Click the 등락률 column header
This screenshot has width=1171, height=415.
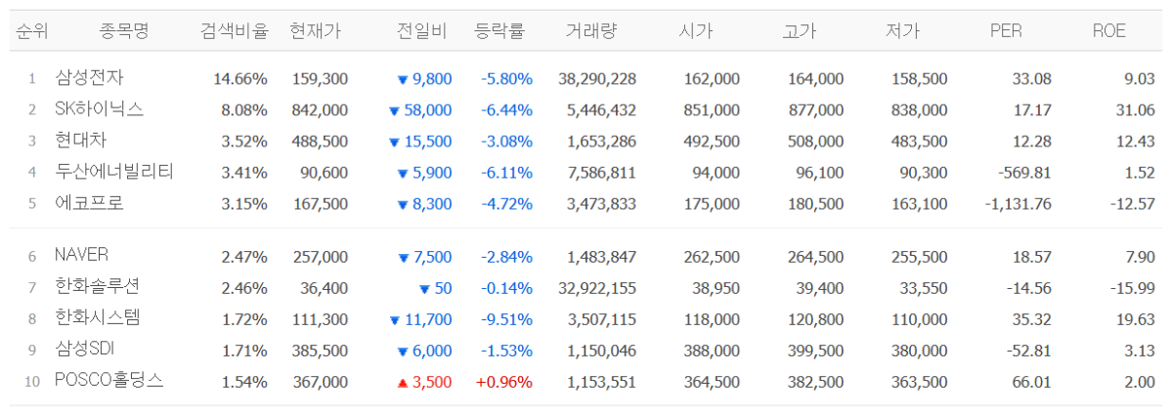pyautogui.click(x=499, y=30)
